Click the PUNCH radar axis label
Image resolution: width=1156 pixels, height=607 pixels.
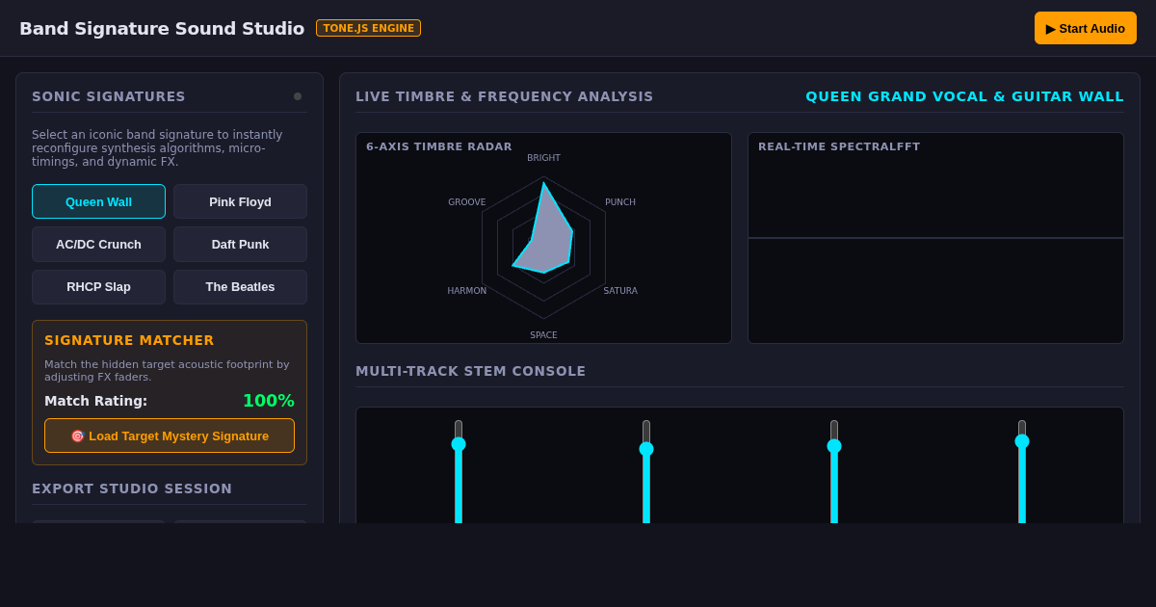[620, 202]
